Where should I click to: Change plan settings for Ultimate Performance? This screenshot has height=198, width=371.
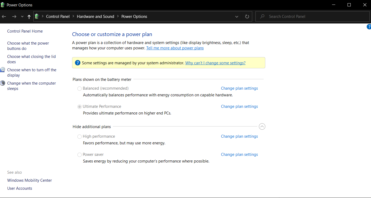239,106
